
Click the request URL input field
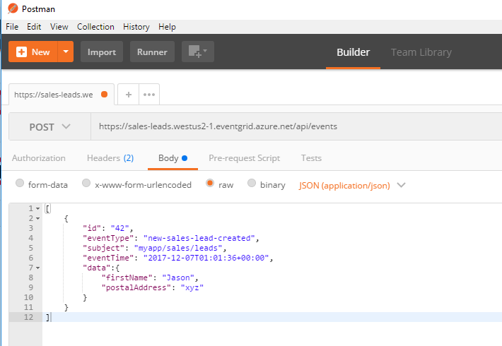296,126
